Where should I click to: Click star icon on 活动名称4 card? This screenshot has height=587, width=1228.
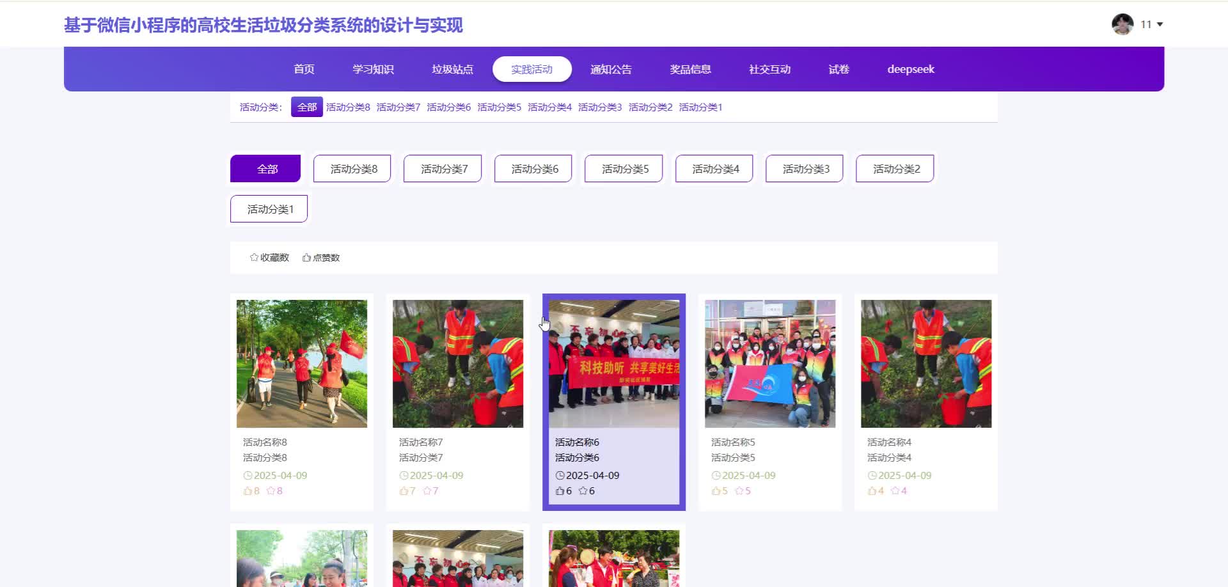895,491
